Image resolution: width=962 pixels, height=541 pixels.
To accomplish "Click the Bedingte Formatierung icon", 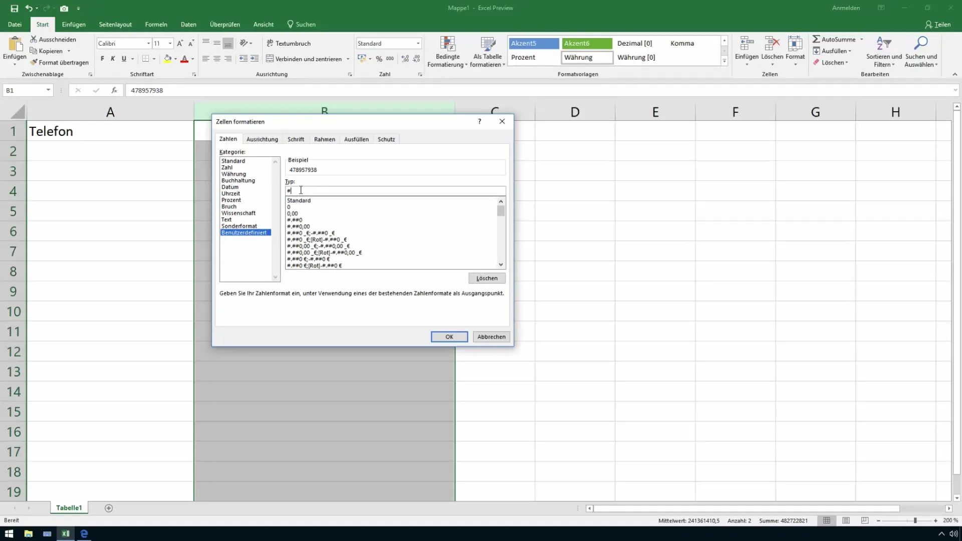I will [x=447, y=44].
